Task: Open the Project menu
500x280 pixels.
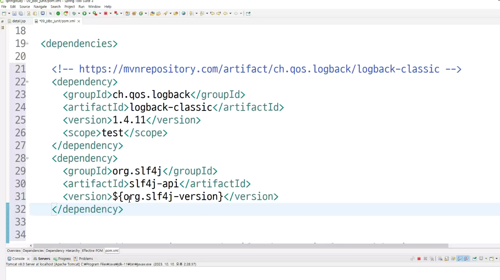Action: point(70,7)
